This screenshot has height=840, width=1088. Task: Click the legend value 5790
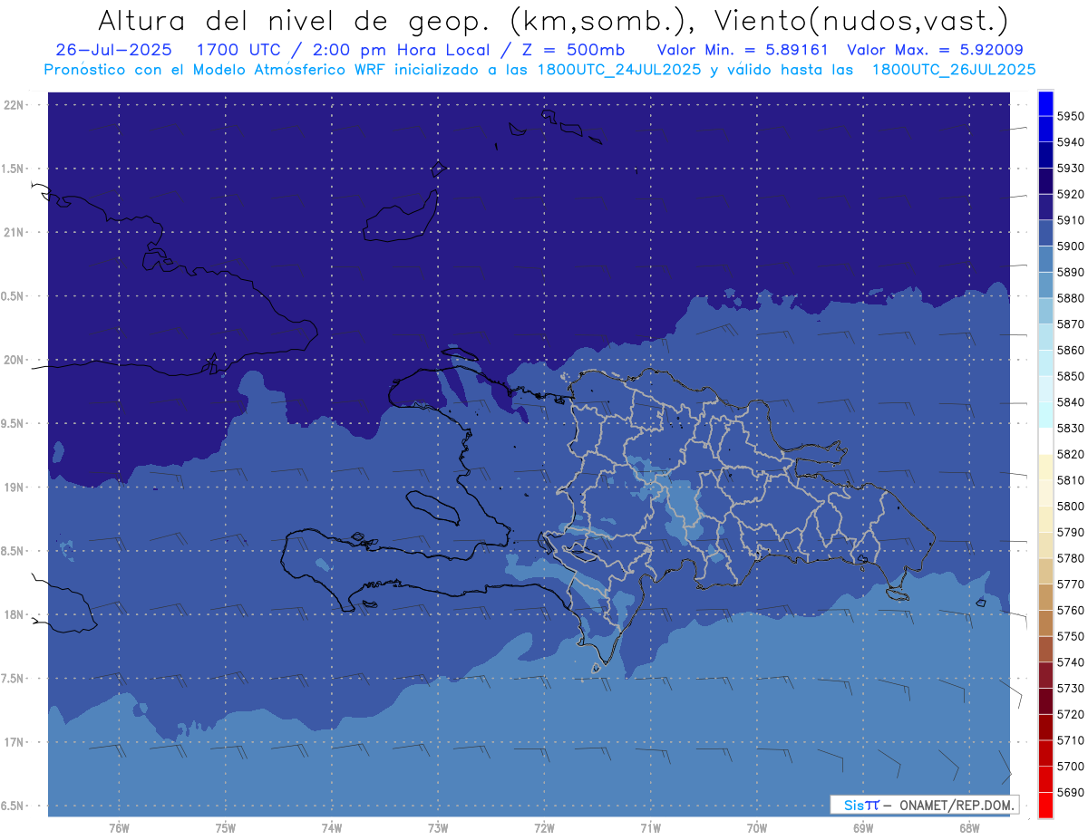click(x=1070, y=532)
